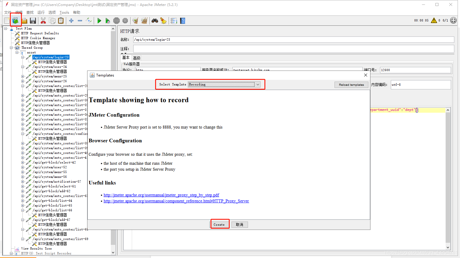Click the body data scroll up arrow
This screenshot has height=258, width=460.
point(448,110)
